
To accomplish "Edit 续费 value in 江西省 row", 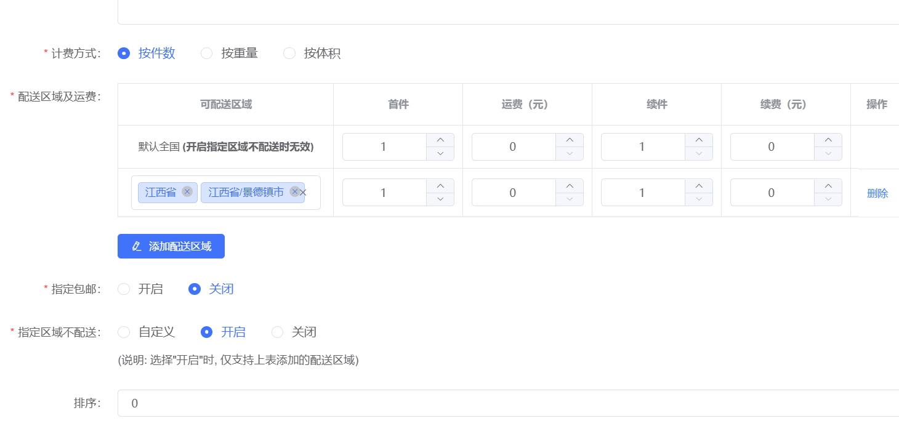I will pyautogui.click(x=772, y=193).
